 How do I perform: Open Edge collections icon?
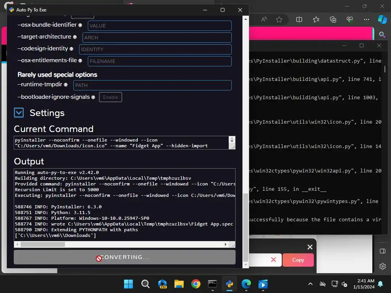click(x=333, y=19)
